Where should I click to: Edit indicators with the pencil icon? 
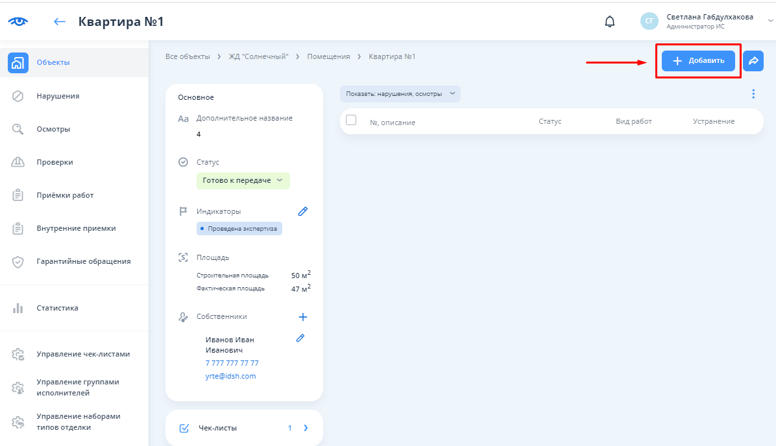tap(302, 211)
